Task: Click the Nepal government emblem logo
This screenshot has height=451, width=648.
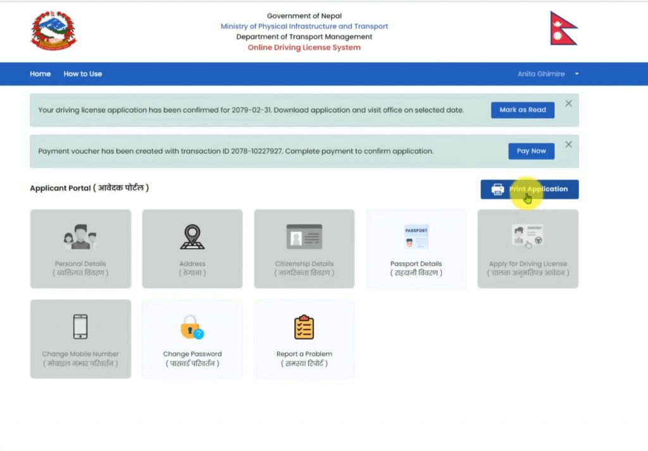Action: 54,28
